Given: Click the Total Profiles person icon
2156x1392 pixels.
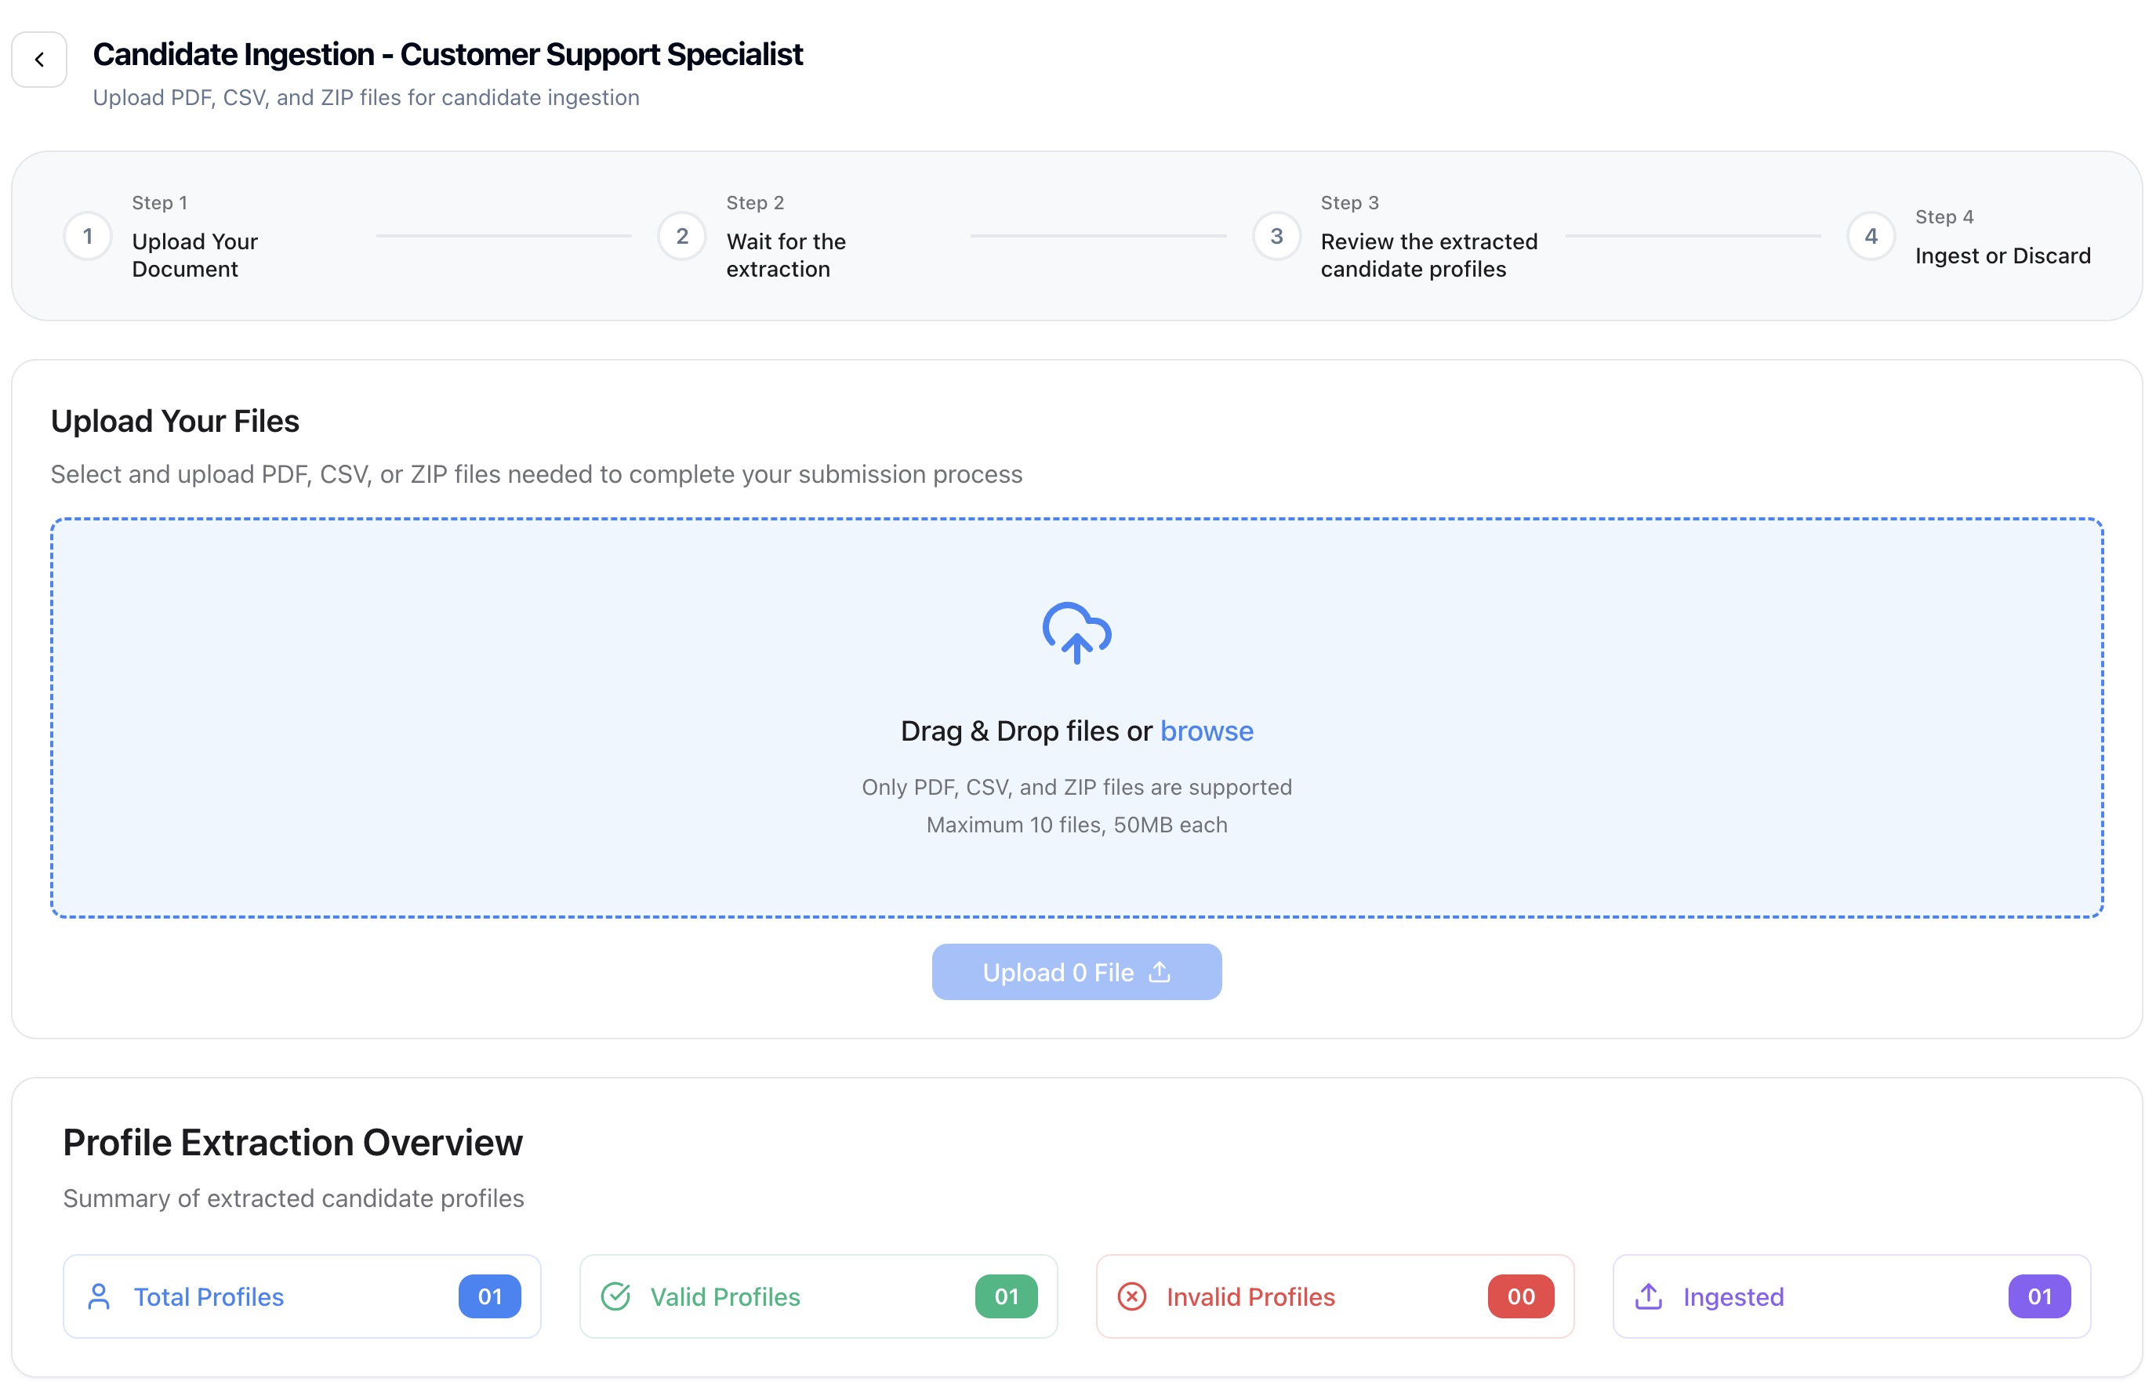Looking at the screenshot, I should point(99,1296).
